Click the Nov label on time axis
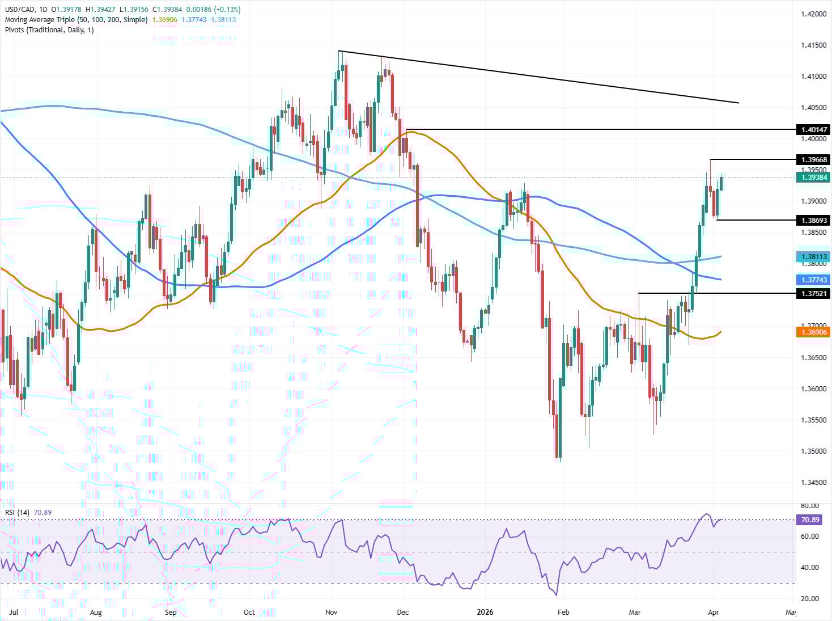Screen dimensions: 832x621 (x=332, y=612)
